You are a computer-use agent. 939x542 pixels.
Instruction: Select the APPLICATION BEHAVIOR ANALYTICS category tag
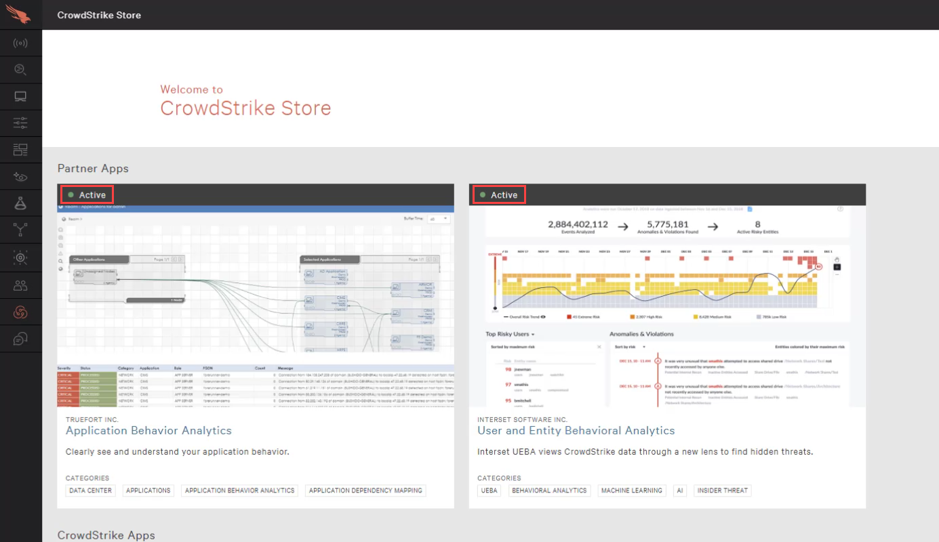[x=240, y=491]
